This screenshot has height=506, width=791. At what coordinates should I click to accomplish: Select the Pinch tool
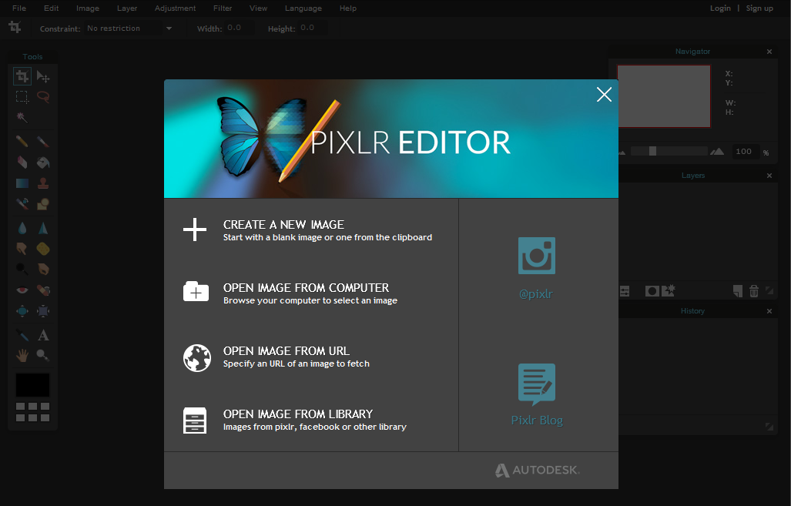(43, 311)
